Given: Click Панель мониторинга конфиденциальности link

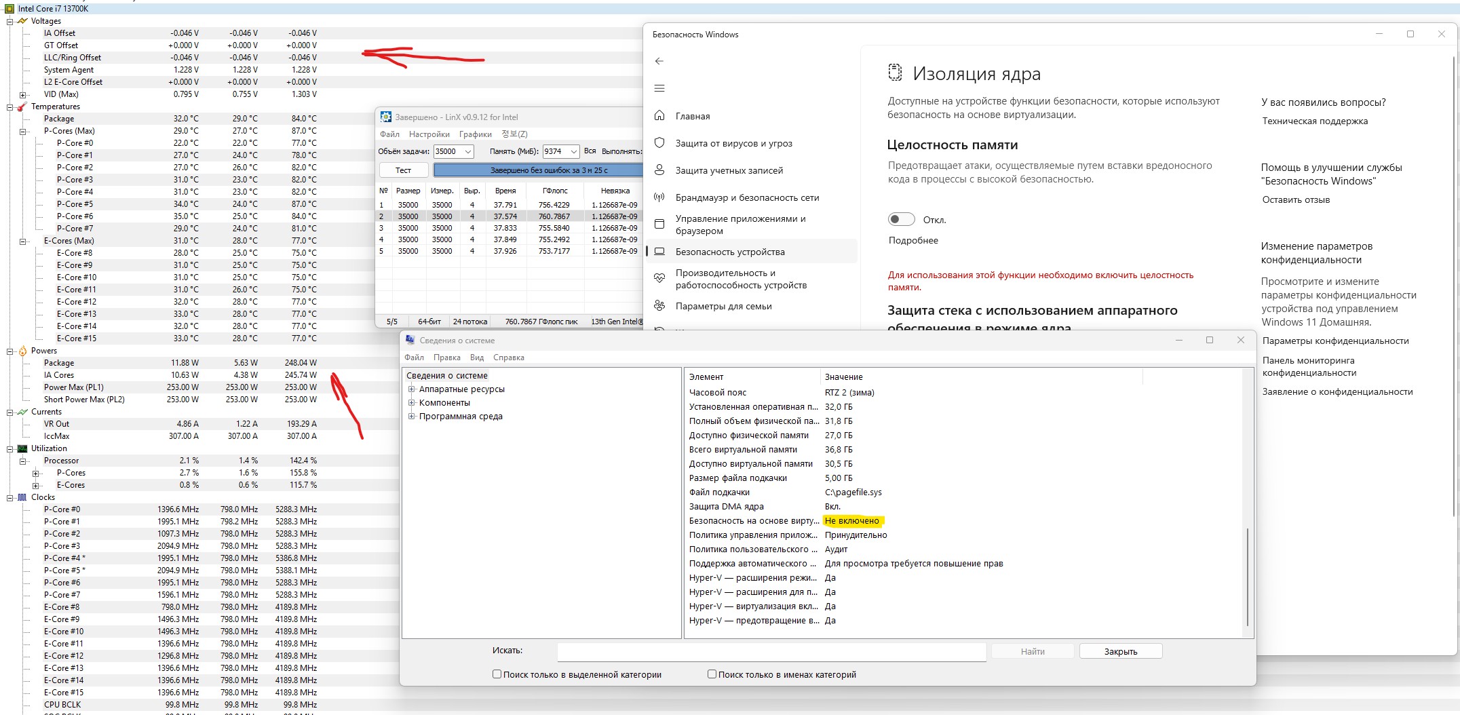Looking at the screenshot, I should coord(1309,366).
